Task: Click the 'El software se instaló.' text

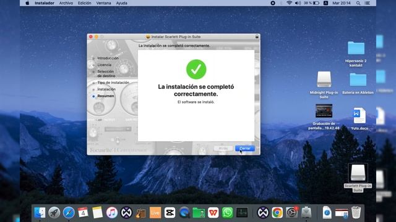Action: [196, 102]
